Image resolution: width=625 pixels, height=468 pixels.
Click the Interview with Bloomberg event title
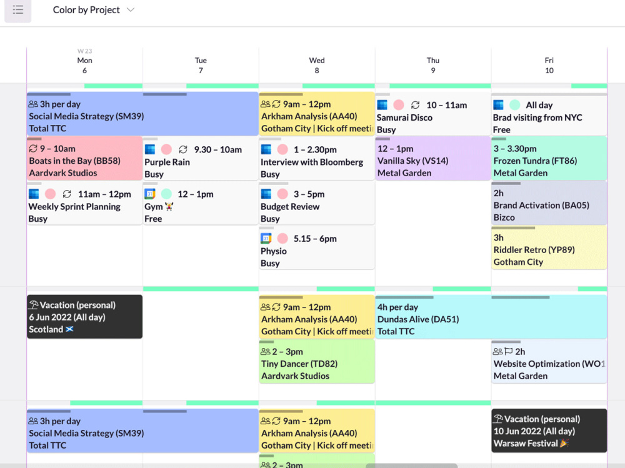pyautogui.click(x=312, y=162)
